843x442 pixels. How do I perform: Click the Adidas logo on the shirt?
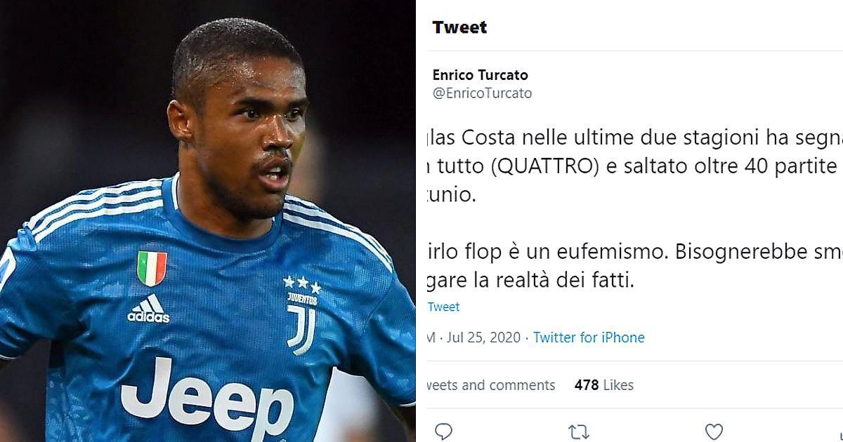pos(149,309)
